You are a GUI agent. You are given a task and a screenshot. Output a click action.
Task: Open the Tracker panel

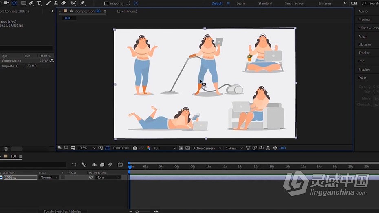coord(364,53)
